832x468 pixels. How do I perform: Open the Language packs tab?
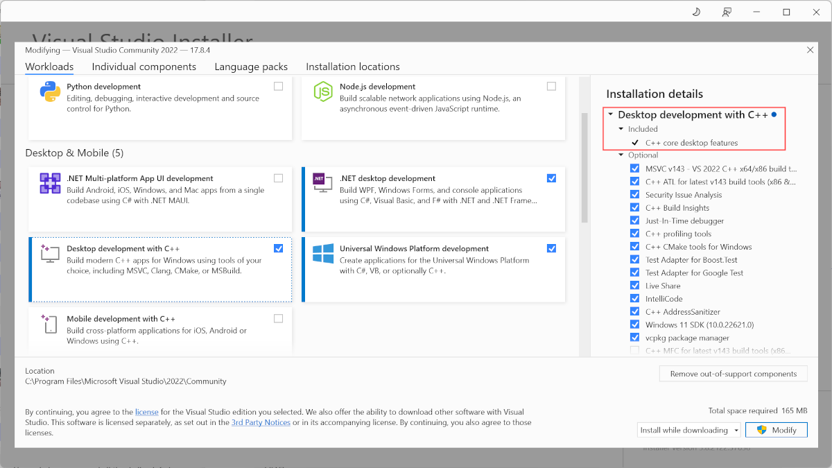click(x=251, y=67)
